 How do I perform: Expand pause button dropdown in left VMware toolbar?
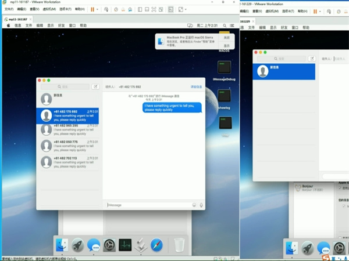[98, 9]
